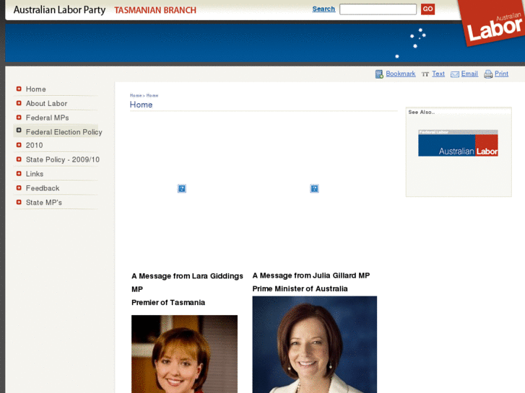The width and height of the screenshot is (525, 393).
Task: Click the missing plugin icon above Lara Giddings message
Action: click(x=182, y=189)
